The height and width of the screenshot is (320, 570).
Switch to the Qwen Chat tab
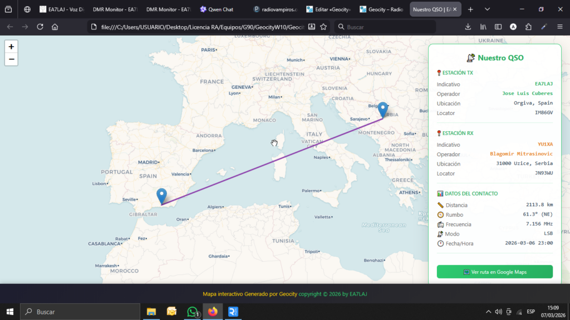click(x=220, y=9)
